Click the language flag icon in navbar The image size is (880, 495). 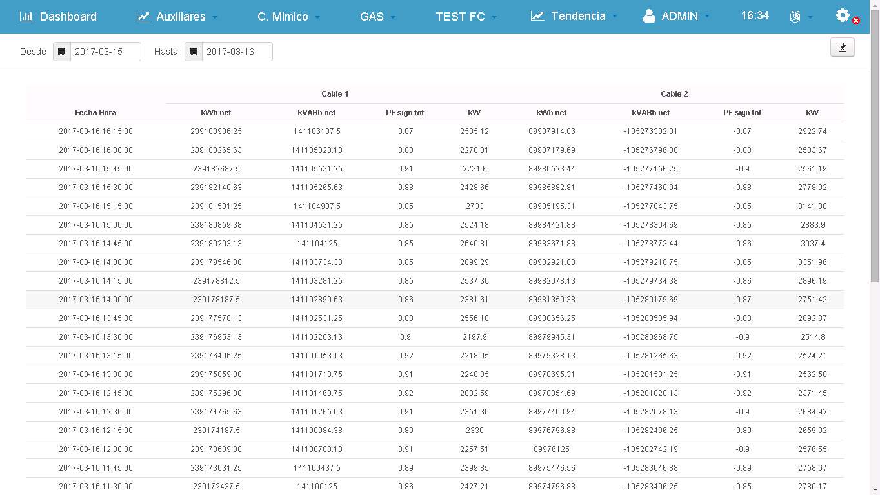796,16
